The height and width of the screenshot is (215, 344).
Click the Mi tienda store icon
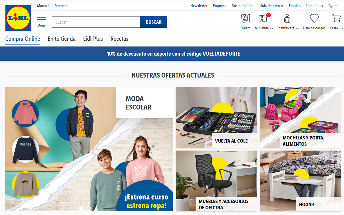click(x=263, y=19)
